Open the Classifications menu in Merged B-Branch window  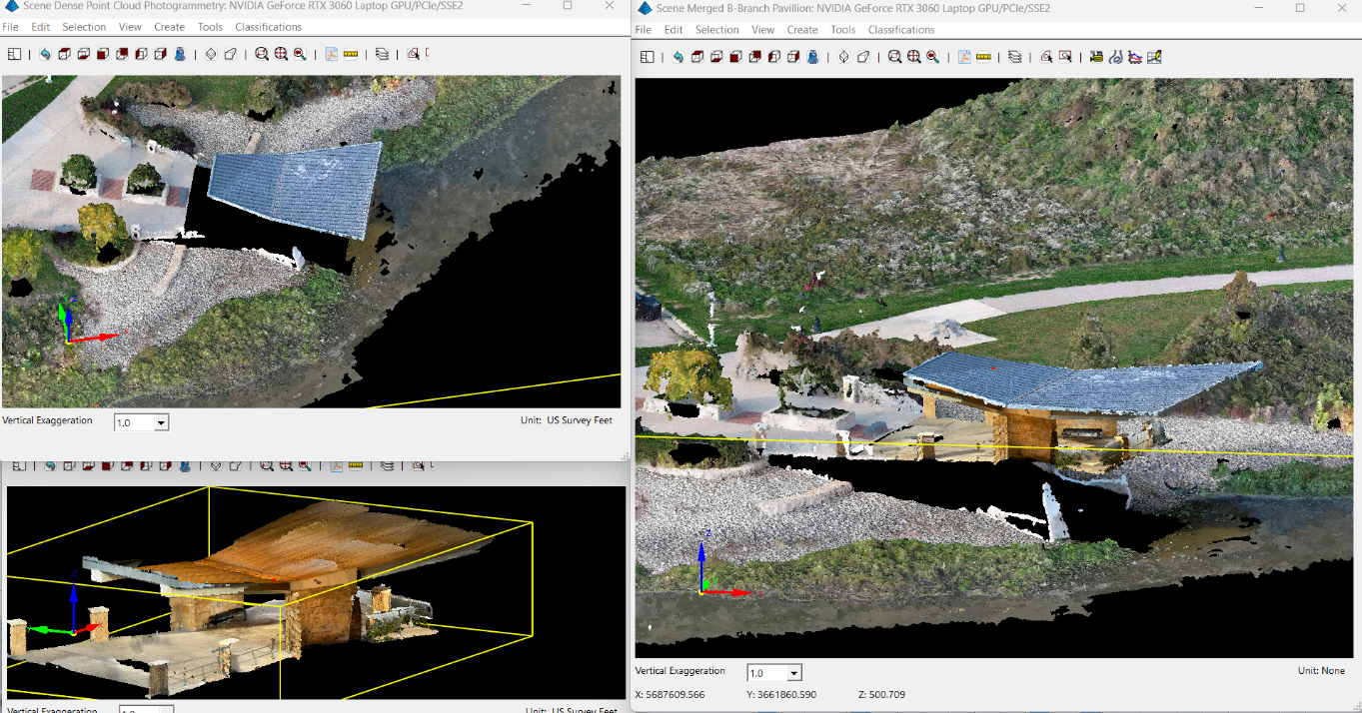[x=901, y=30]
